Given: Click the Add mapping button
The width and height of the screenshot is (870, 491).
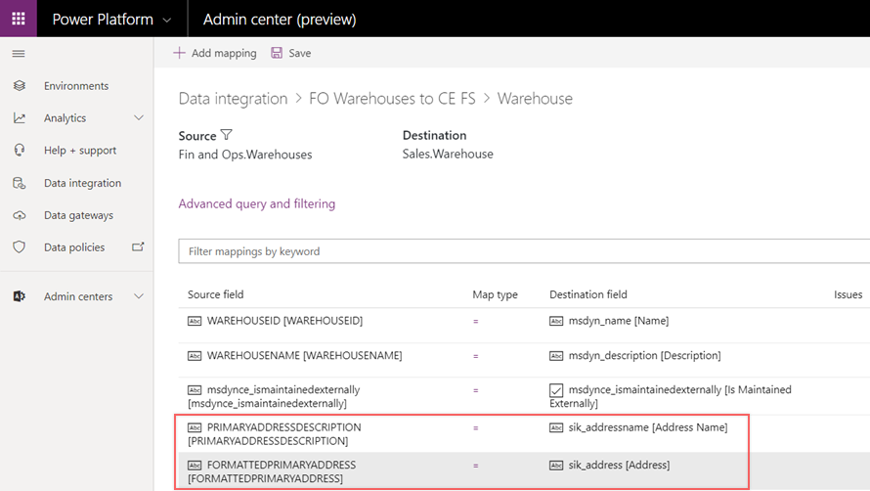Looking at the screenshot, I should pyautogui.click(x=215, y=53).
